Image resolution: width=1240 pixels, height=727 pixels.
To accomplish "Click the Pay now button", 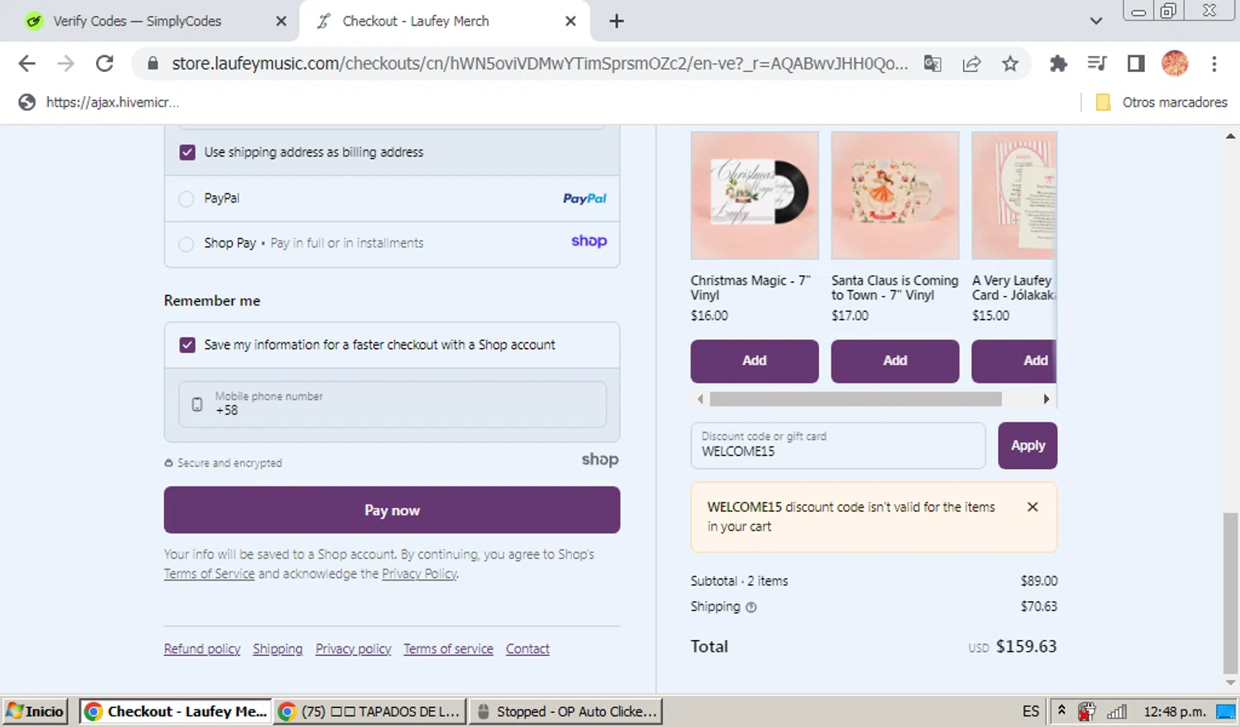I will point(392,509).
